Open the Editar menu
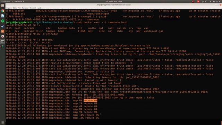 15,8
